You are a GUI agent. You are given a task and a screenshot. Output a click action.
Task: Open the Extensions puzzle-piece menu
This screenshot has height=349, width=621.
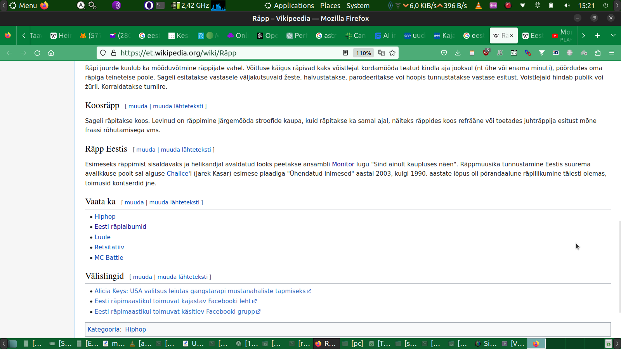598,53
